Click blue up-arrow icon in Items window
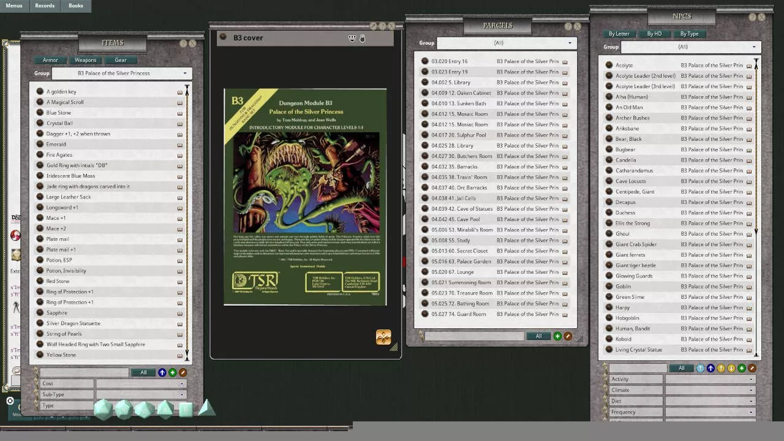This screenshot has width=784, height=441. click(x=162, y=372)
